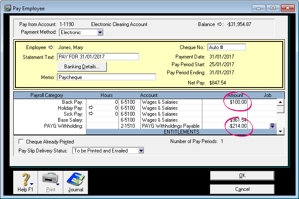Open the Payment Method dropdown
Screen dimensions: 299x199
pyautogui.click(x=100, y=32)
